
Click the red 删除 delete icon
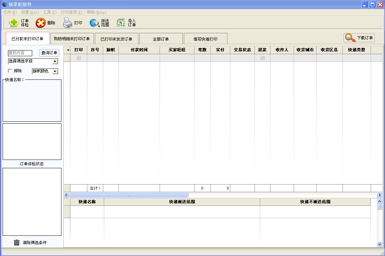click(x=40, y=23)
